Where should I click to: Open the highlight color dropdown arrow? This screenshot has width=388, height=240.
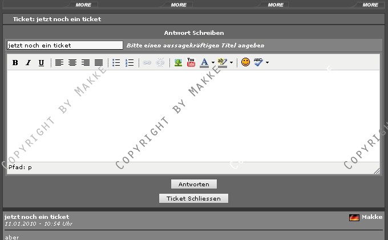(231, 63)
